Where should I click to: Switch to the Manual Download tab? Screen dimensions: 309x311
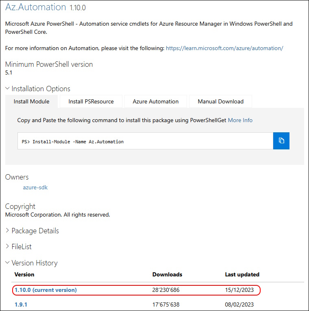[220, 101]
